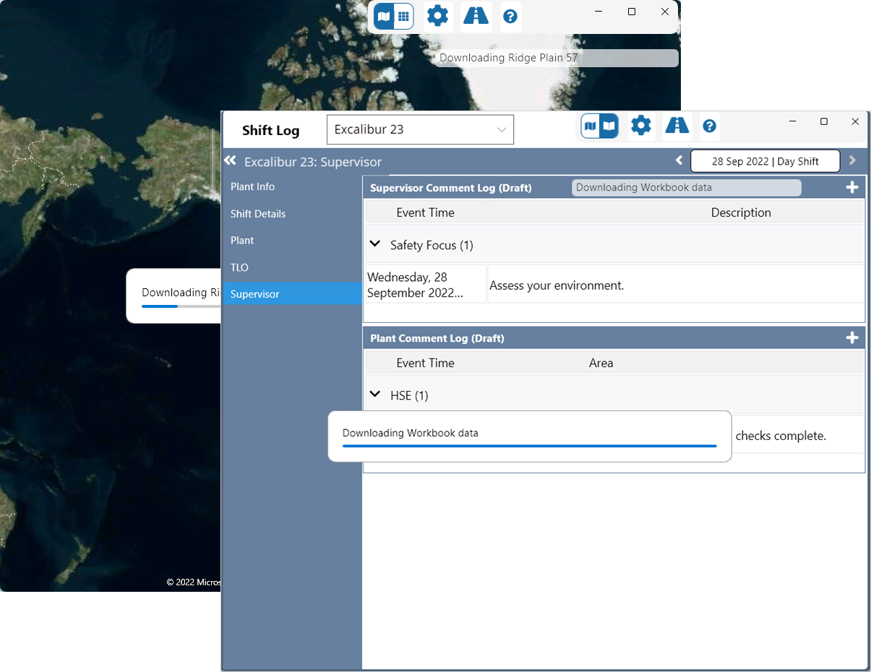This screenshot has width=871, height=672.
Task: Toggle to map view in Shift Log window
Action: click(591, 126)
